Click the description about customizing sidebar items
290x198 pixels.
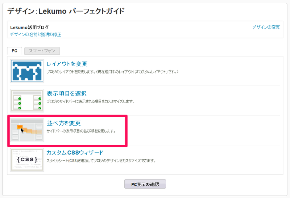(x=90, y=101)
